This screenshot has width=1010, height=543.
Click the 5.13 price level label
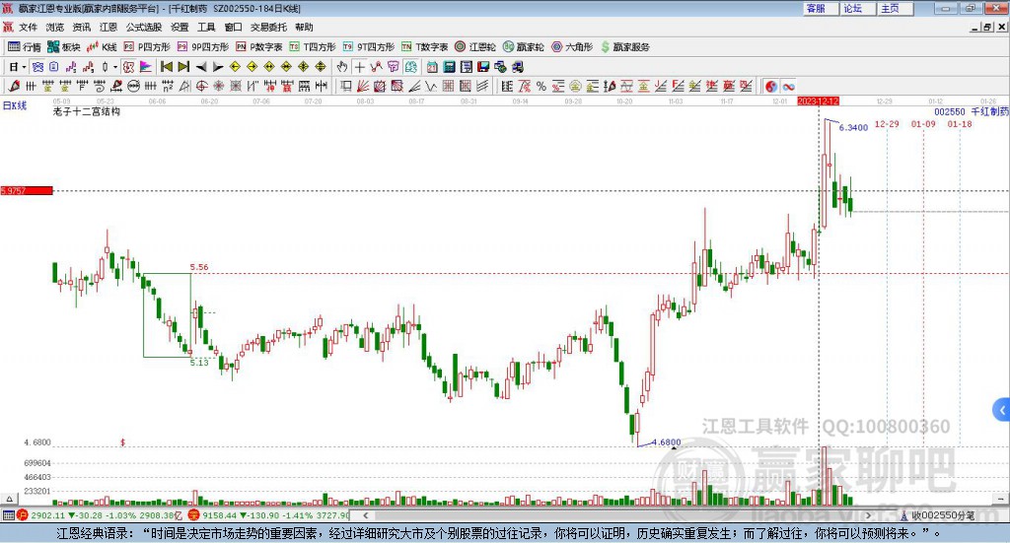pos(199,363)
